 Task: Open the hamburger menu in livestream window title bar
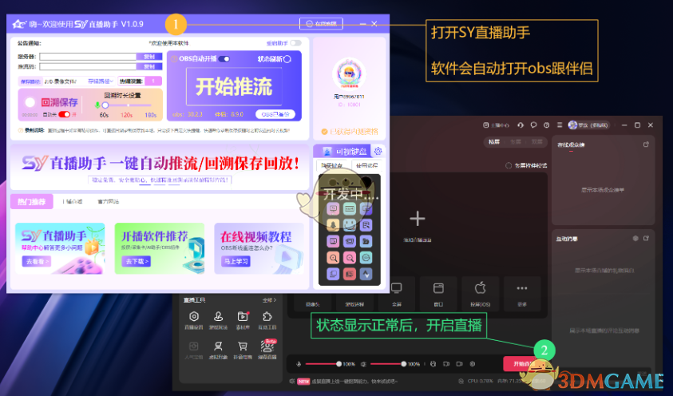[560, 125]
